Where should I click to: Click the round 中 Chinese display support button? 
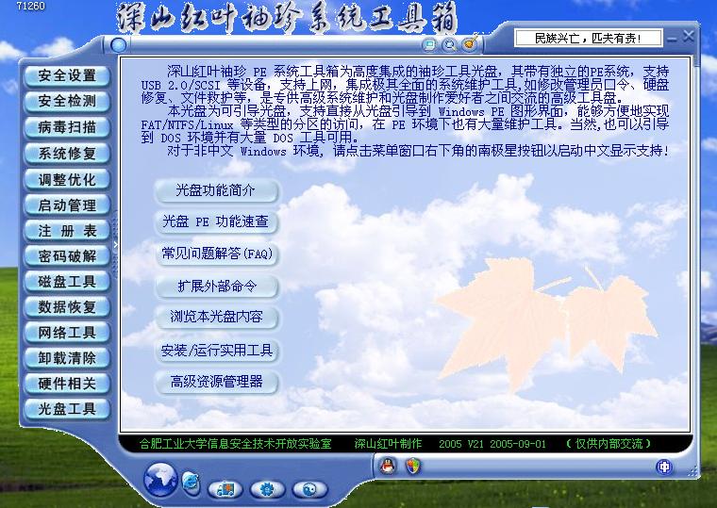[x=664, y=467]
